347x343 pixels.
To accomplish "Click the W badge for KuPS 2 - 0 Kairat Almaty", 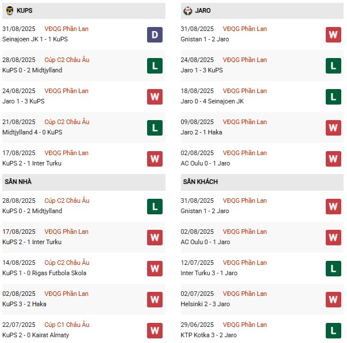I will click(155, 330).
